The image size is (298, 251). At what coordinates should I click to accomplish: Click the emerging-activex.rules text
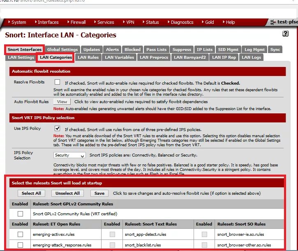(53, 235)
